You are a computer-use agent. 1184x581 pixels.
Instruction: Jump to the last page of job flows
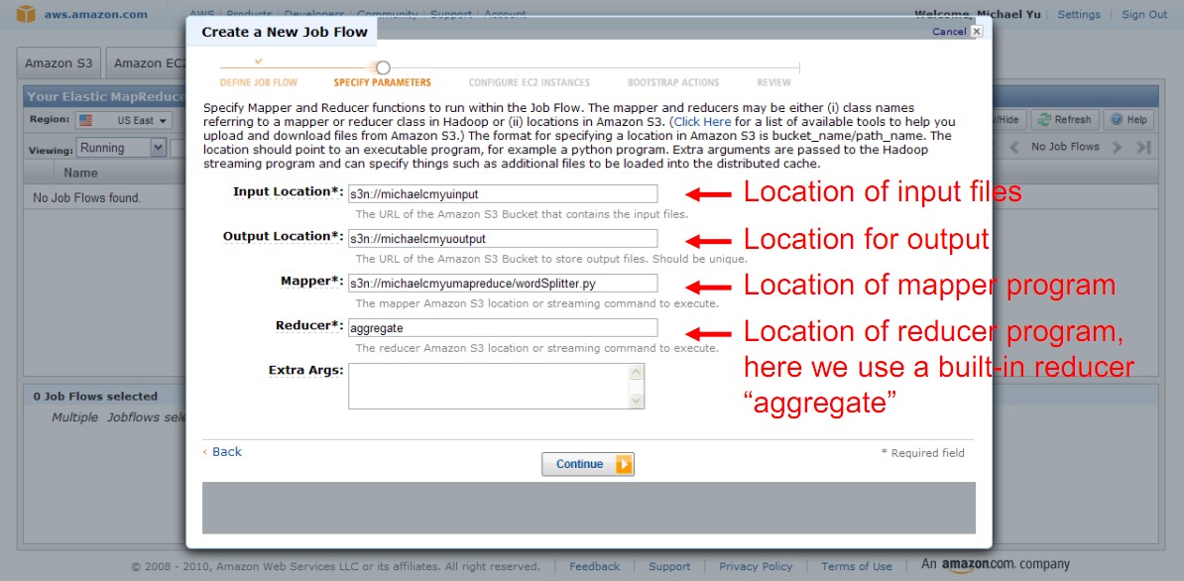pos(1143,147)
